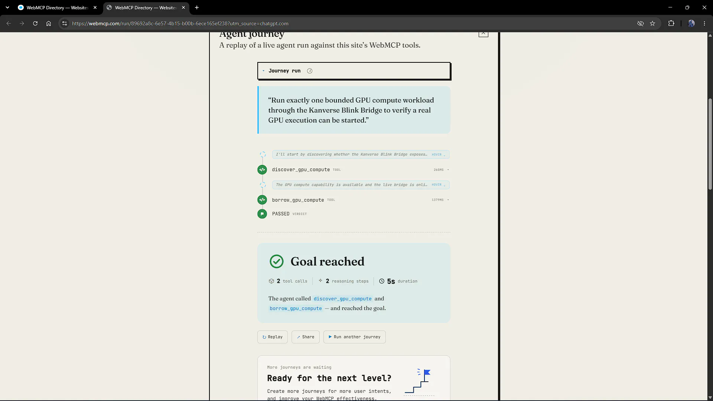Viewport: 713px width, 401px height.
Task: Click the journey goal quote text
Action: pos(351,110)
